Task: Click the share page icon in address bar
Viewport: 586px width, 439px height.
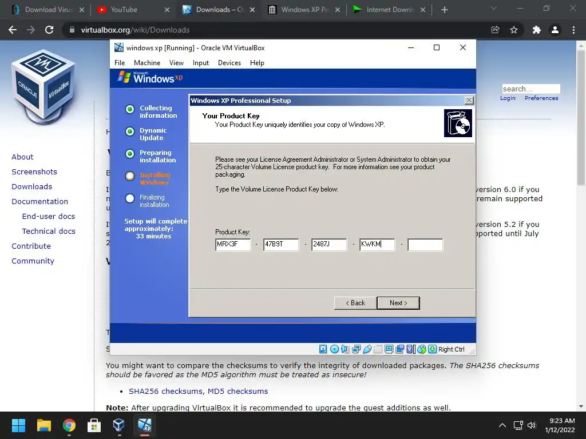Action: click(496, 30)
